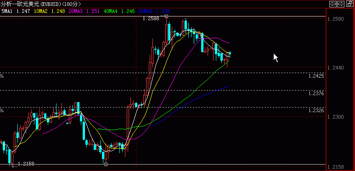
Task: Select the 1.2158 low price marker handle
Action: pos(106,164)
